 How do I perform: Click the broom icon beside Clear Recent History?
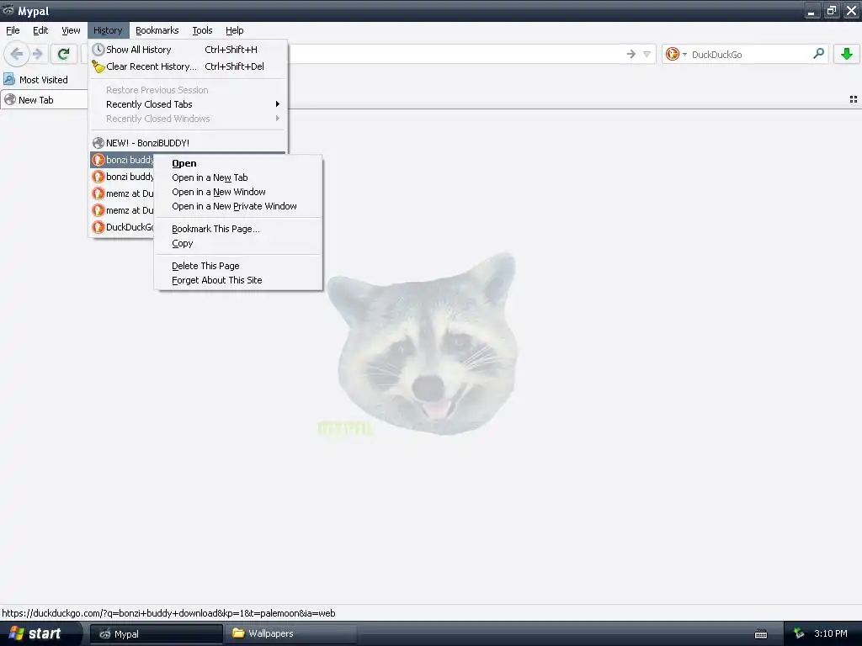pyautogui.click(x=98, y=66)
